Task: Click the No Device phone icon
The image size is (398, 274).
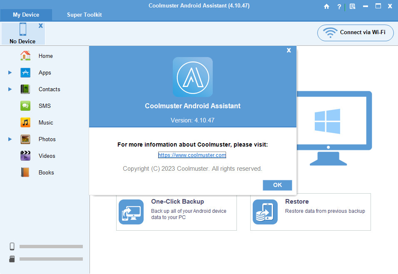Action: click(x=23, y=29)
